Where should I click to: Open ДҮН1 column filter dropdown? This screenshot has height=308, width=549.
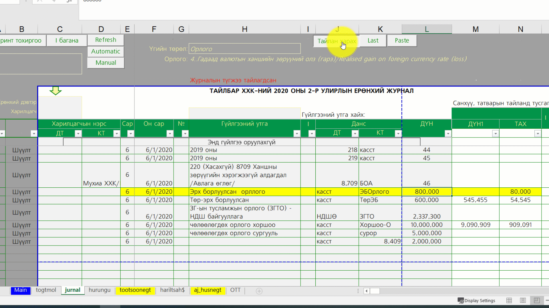[495, 133]
